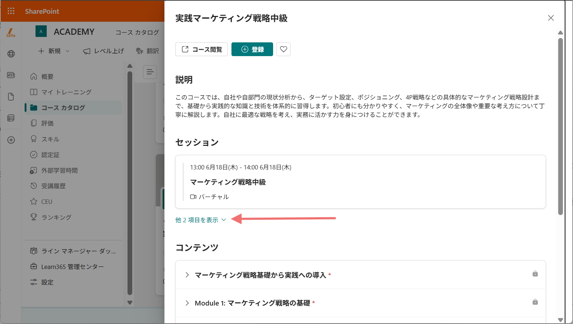Click the heart favorite icon button
This screenshot has height=324, width=573.
(x=284, y=49)
